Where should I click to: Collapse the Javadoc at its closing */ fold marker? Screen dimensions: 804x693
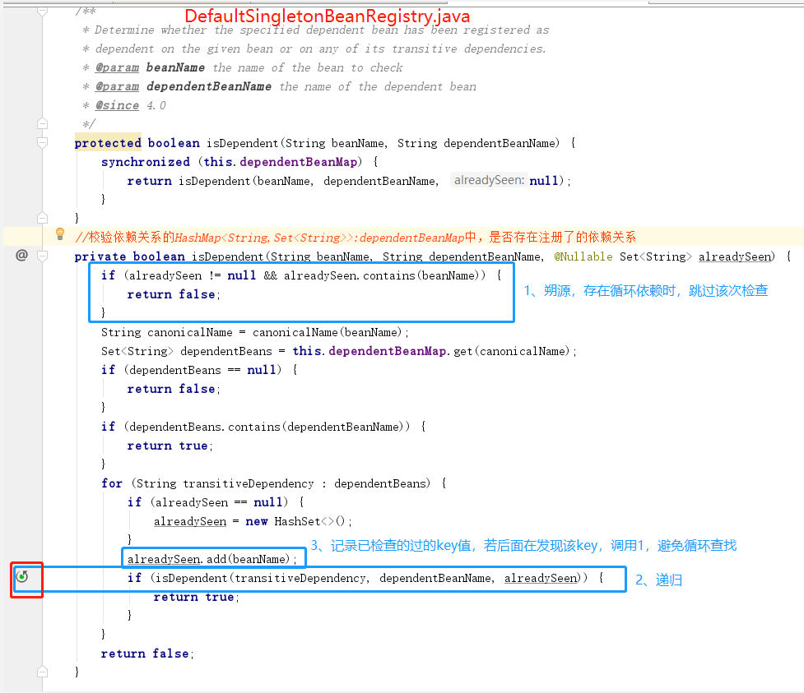click(43, 123)
